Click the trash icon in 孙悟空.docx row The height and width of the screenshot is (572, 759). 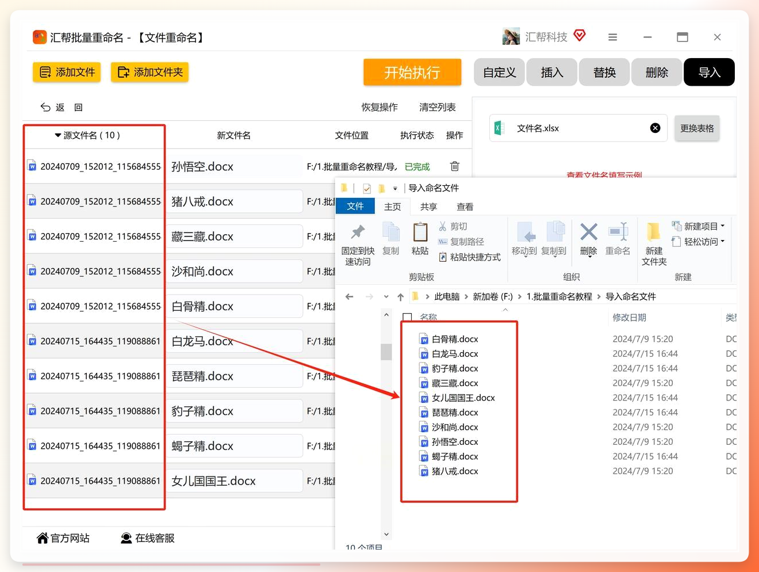pyautogui.click(x=454, y=166)
